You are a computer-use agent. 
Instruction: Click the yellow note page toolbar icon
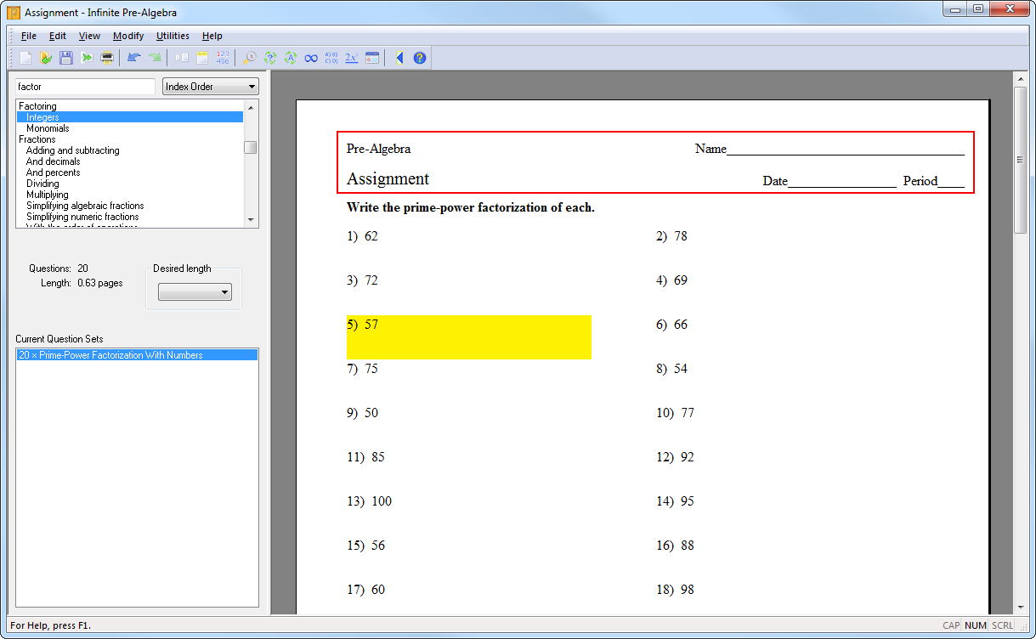coord(202,58)
